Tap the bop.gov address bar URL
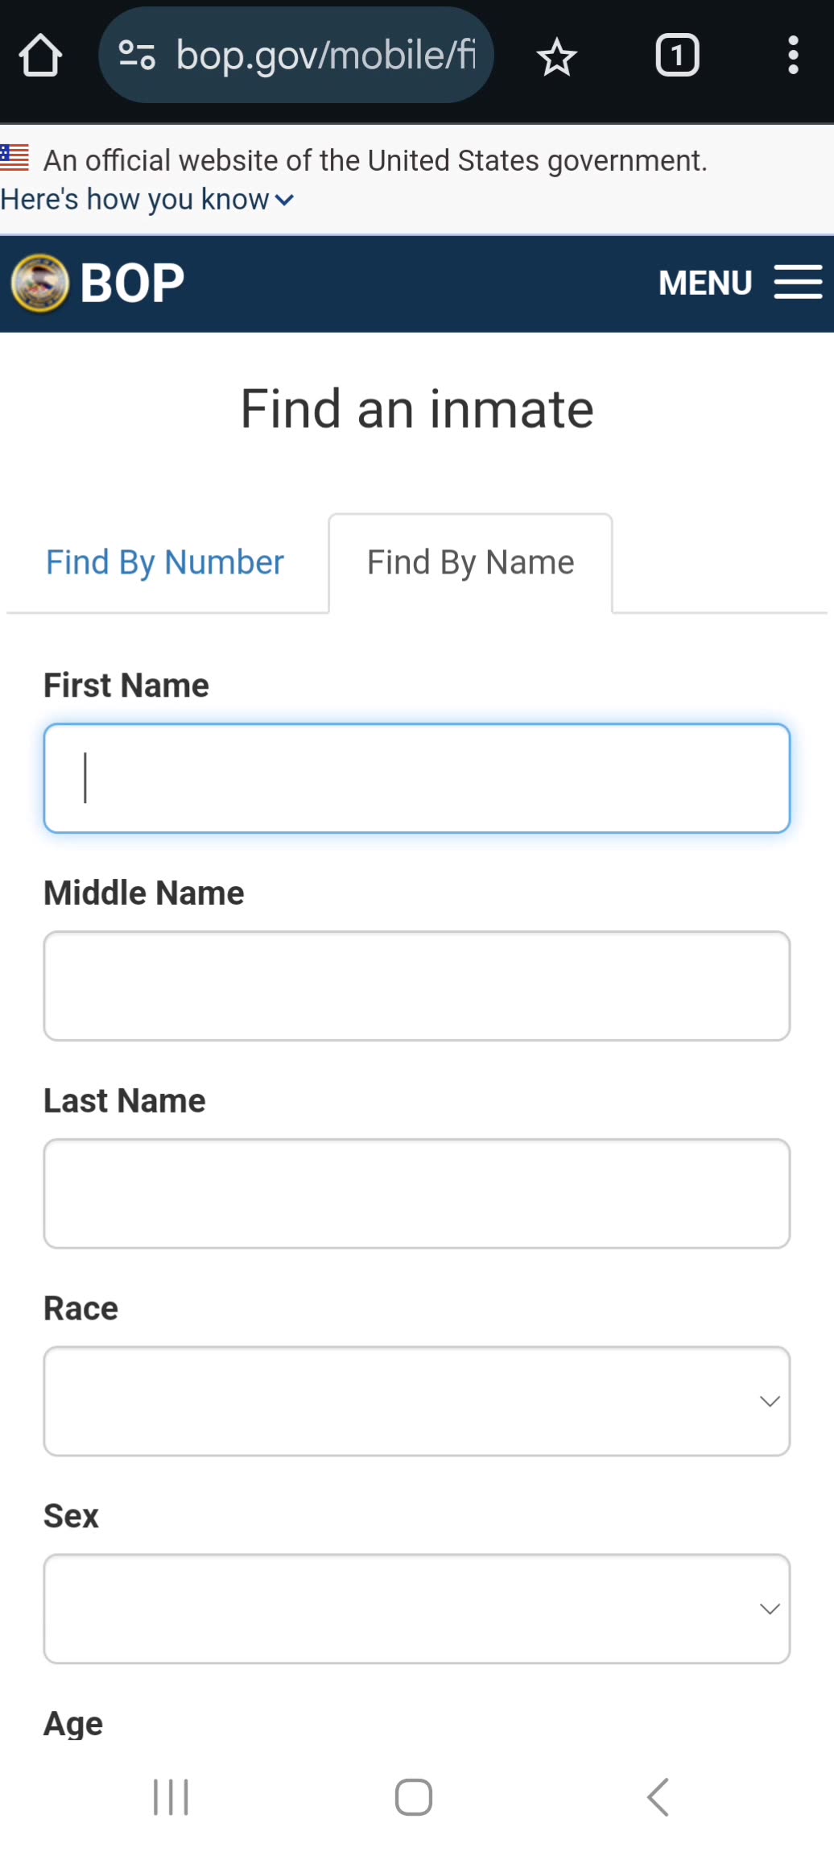Image resolution: width=834 pixels, height=1856 pixels. click(325, 56)
